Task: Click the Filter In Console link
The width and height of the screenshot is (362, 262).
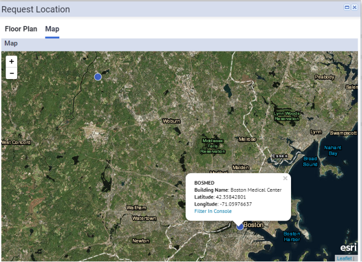Action: tap(213, 211)
